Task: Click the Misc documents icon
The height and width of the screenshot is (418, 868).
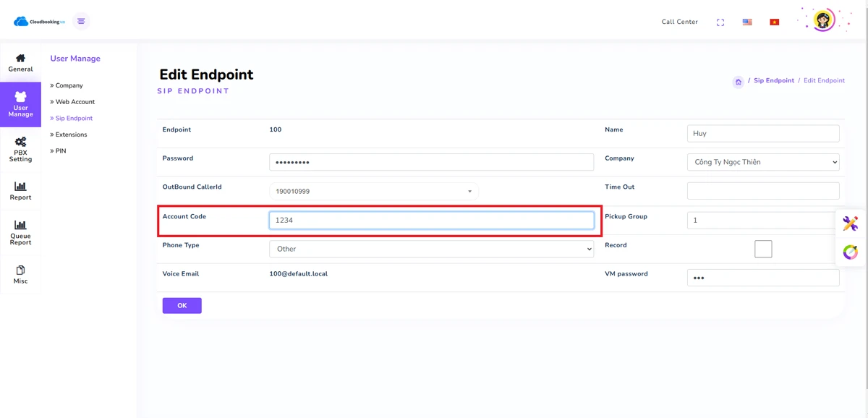Action: click(x=20, y=270)
